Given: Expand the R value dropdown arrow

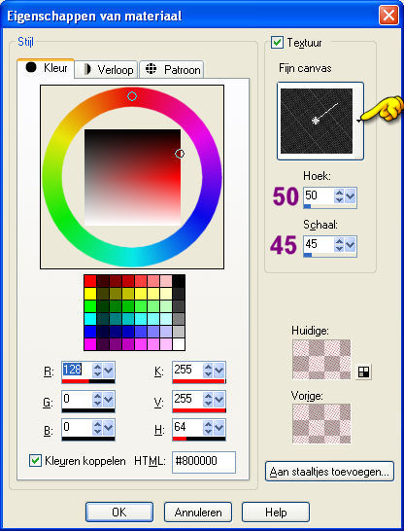Looking at the screenshot, I should coord(109,371).
